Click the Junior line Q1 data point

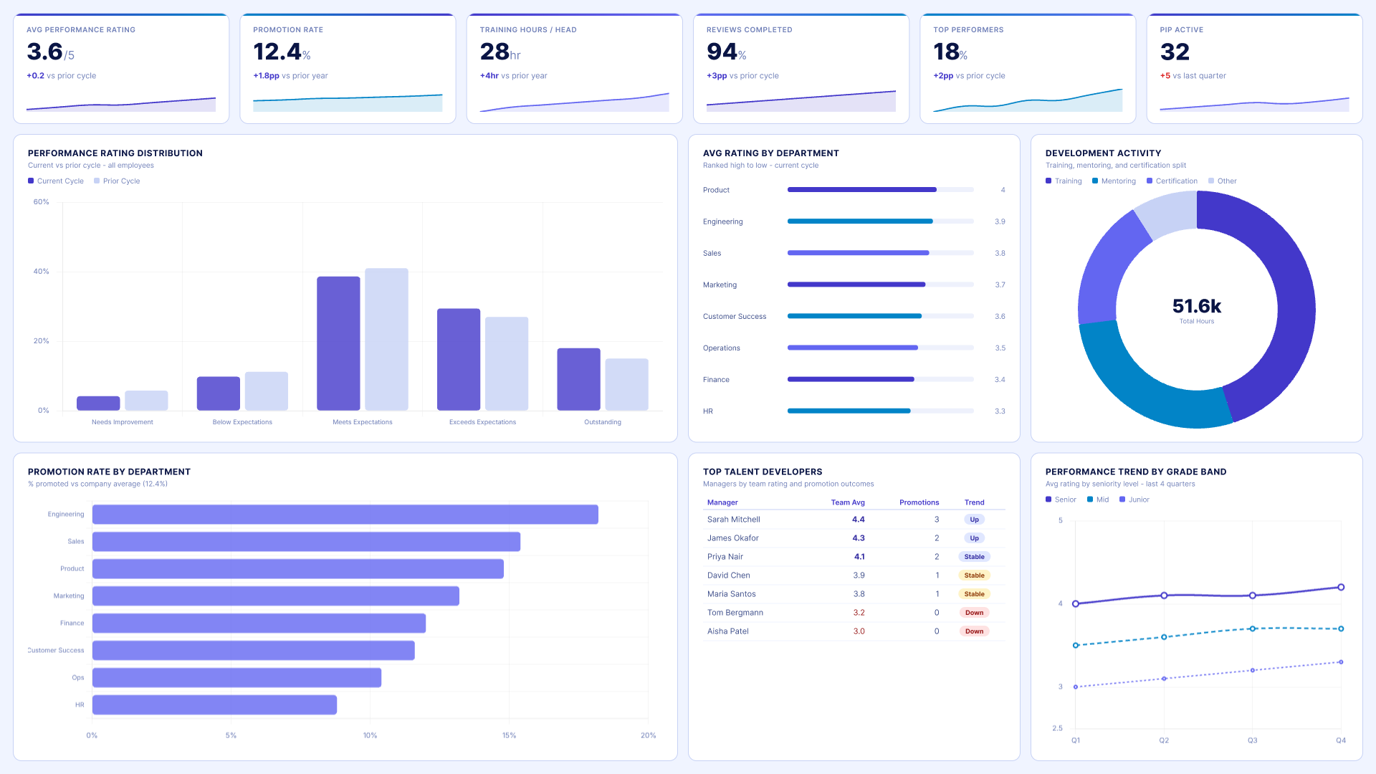tap(1076, 687)
